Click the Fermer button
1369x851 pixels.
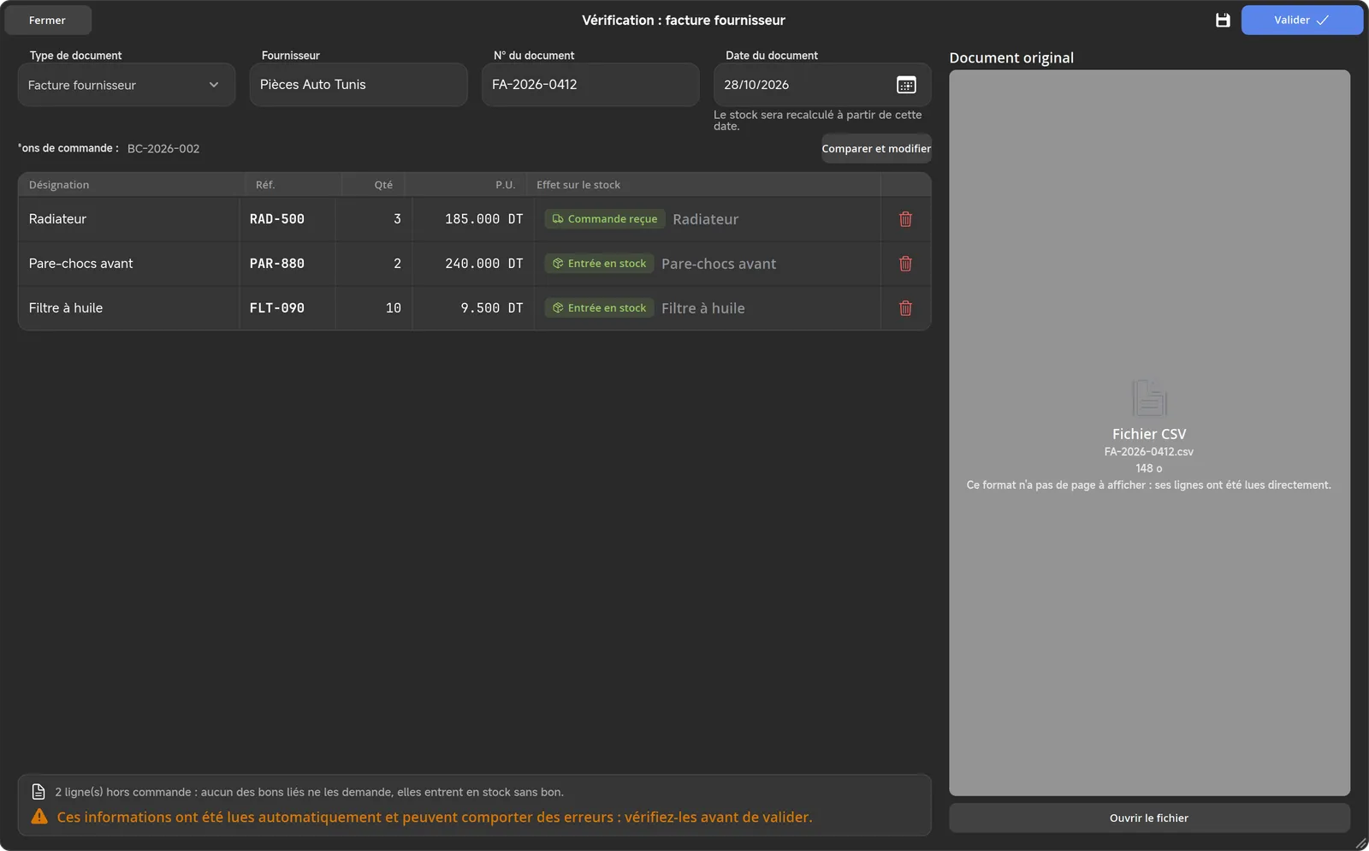coord(47,20)
